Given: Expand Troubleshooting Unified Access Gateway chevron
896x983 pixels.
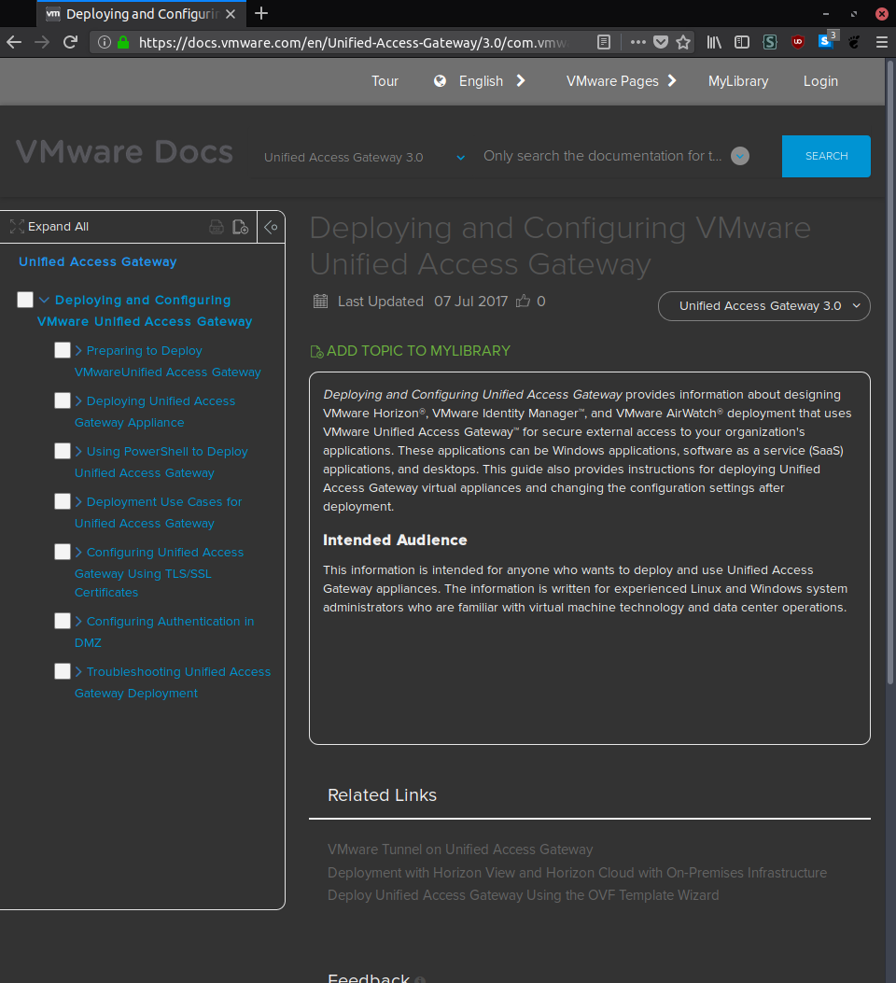Looking at the screenshot, I should point(78,671).
